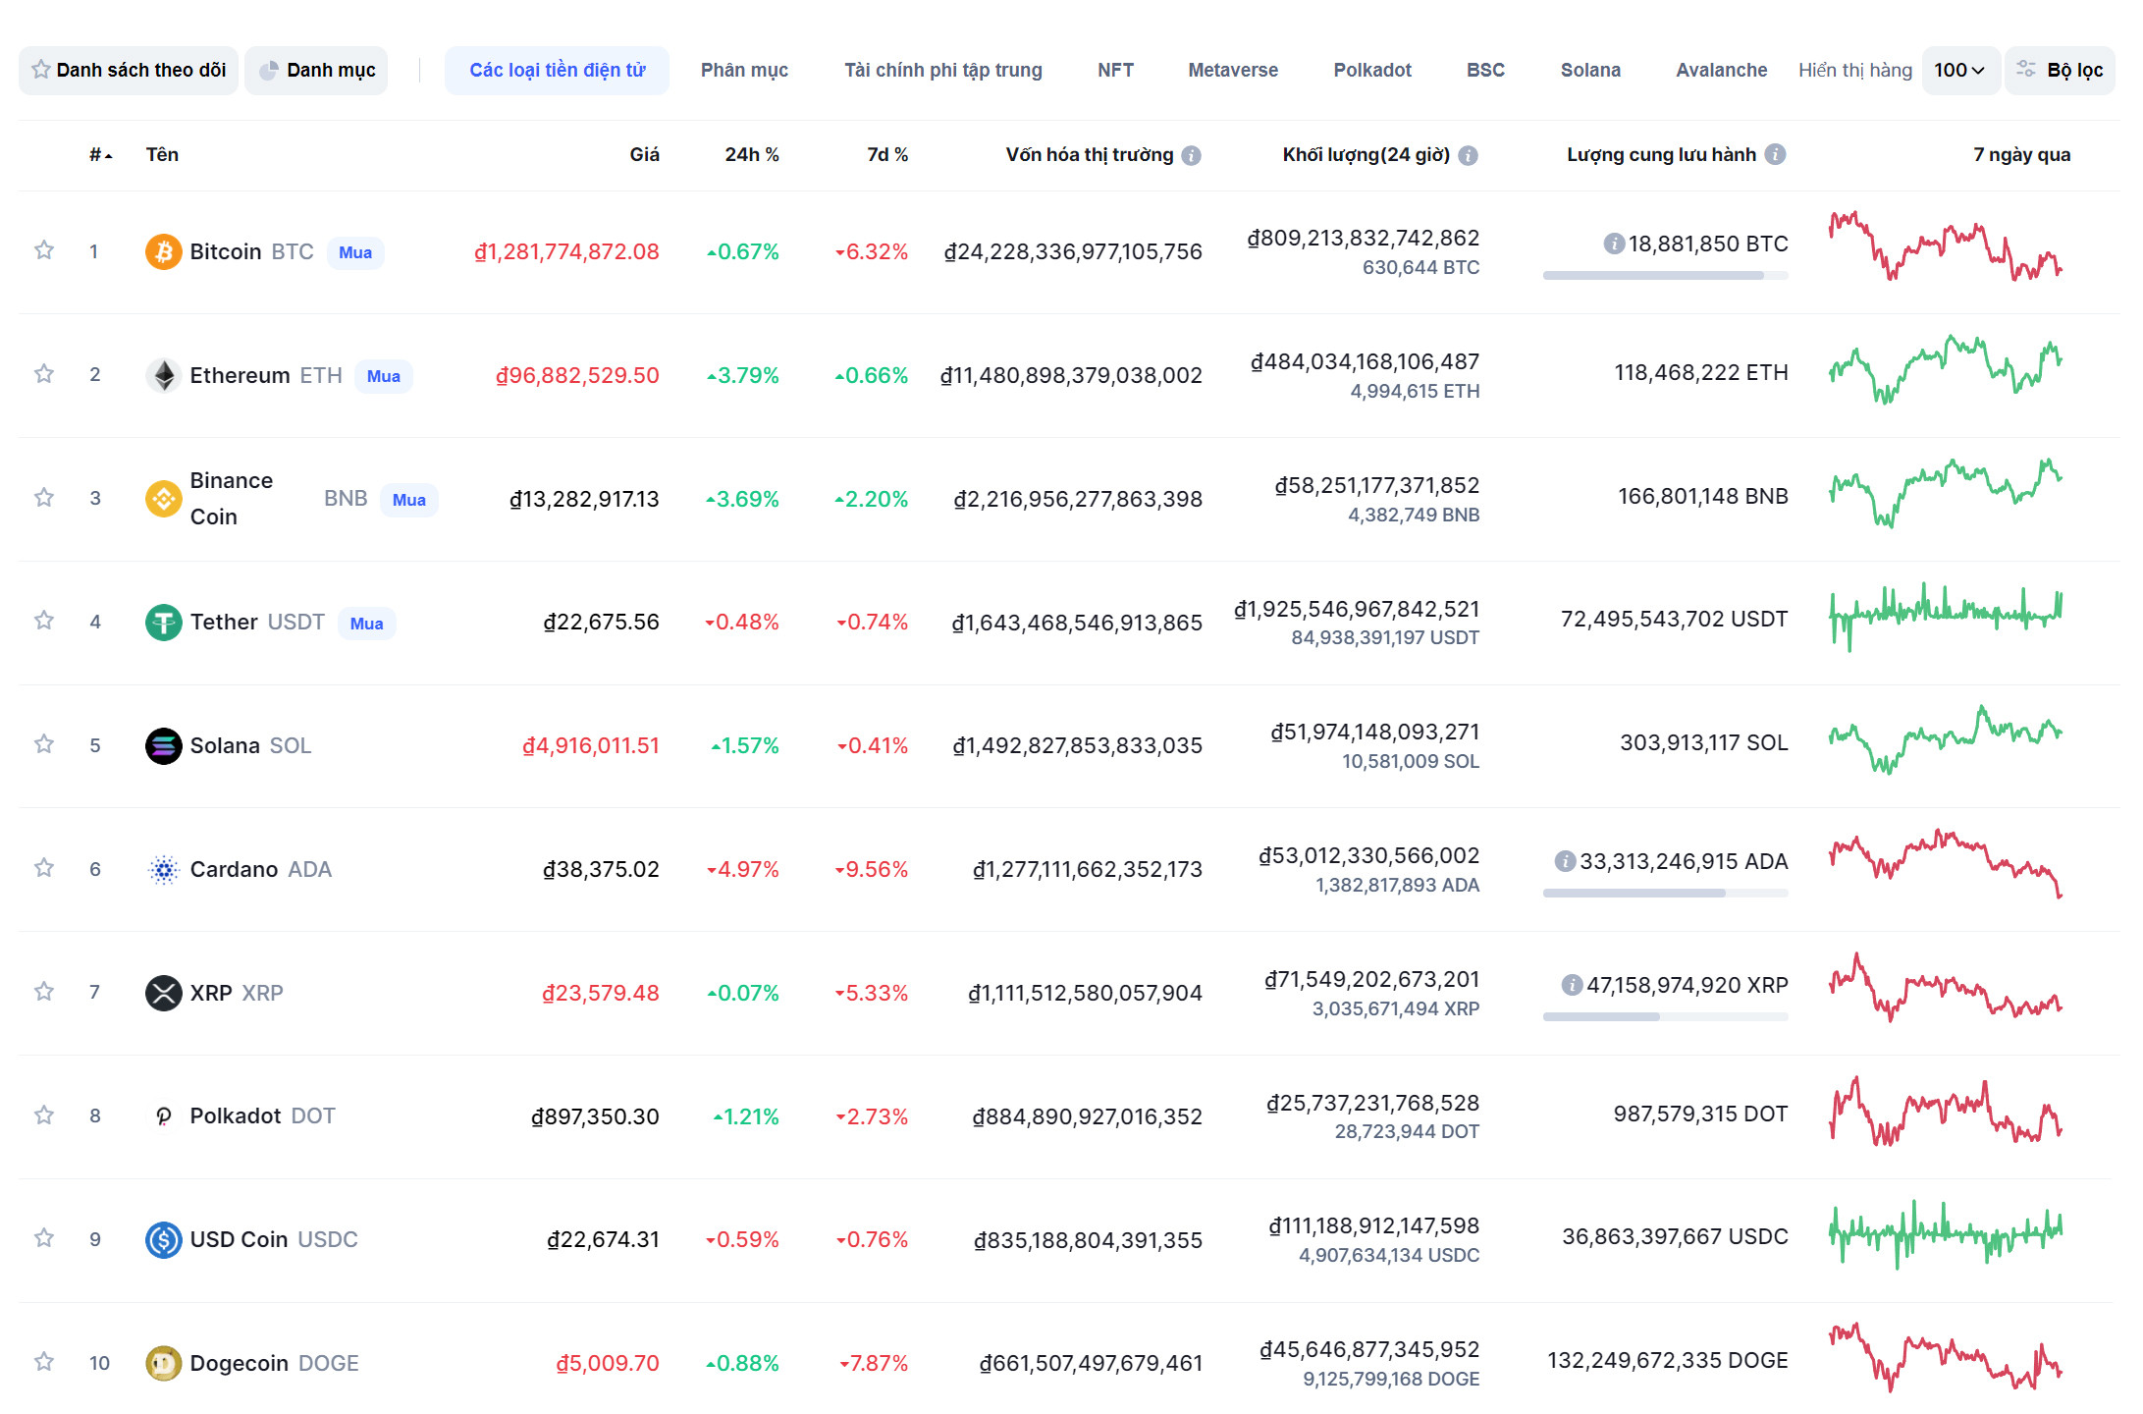Select the Metaverse tab
Screen dimensions: 2143x1414
point(1233,71)
